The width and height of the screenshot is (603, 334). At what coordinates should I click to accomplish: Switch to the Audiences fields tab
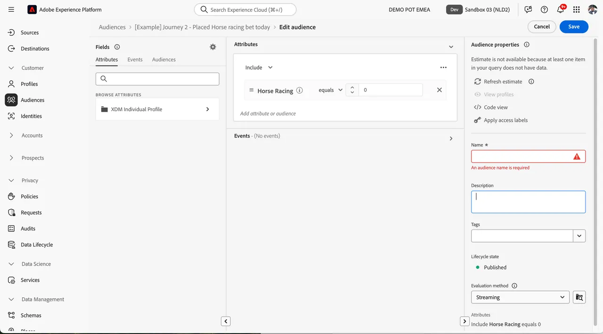tap(164, 59)
